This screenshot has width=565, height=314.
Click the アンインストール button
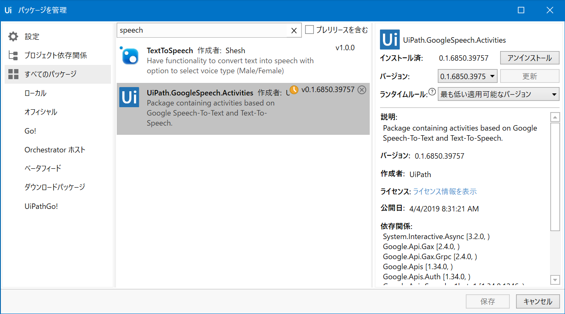click(x=530, y=58)
